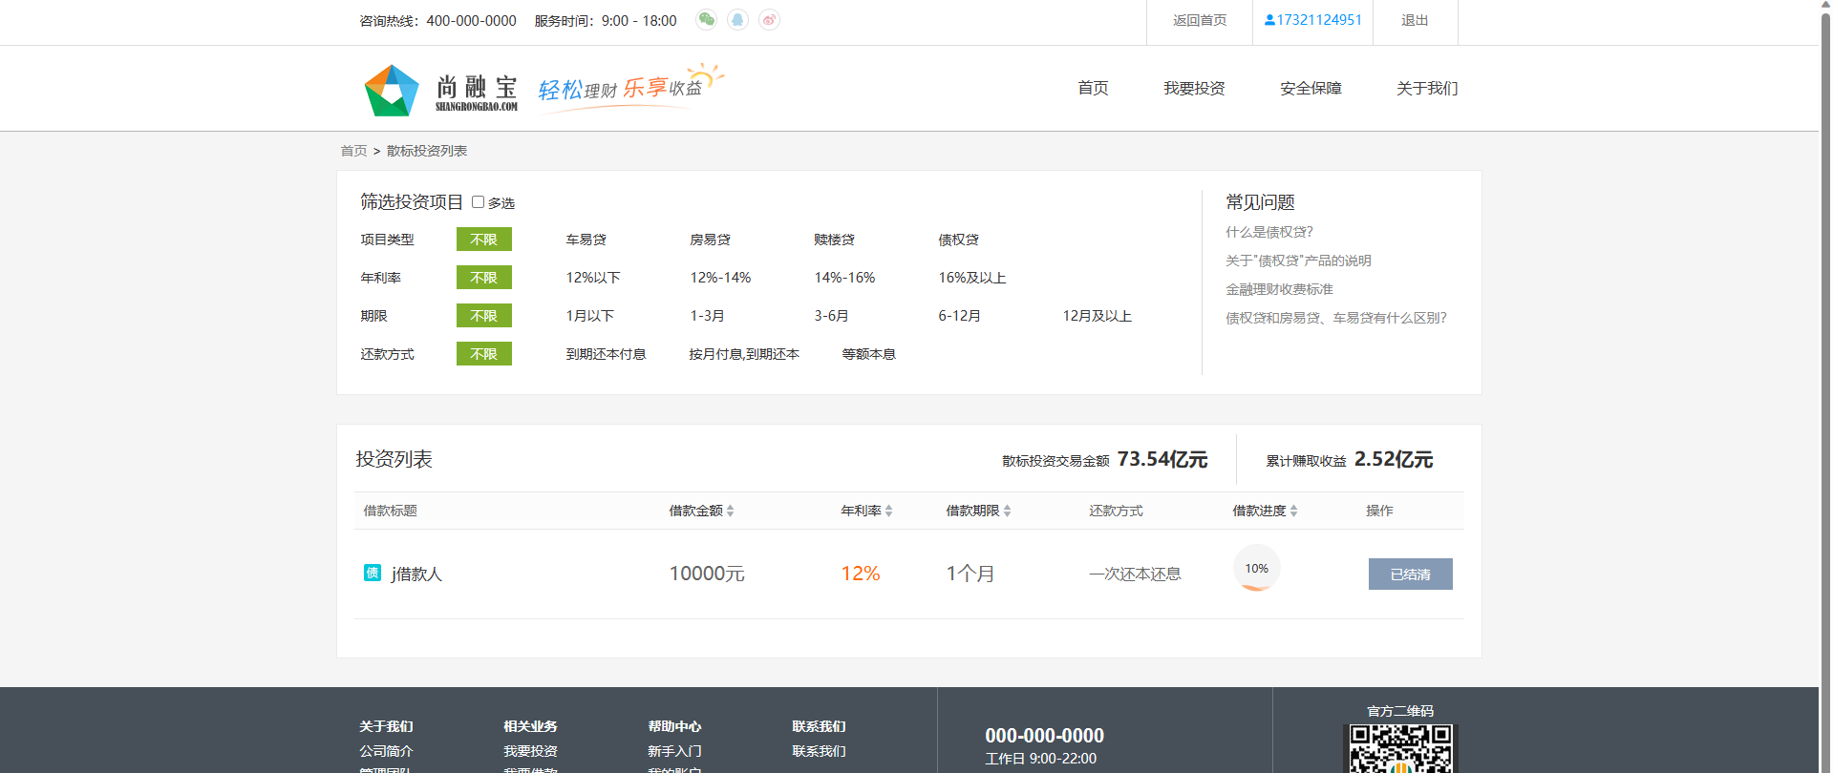Filter term by 3-6月
The image size is (1833, 773).
(x=831, y=316)
